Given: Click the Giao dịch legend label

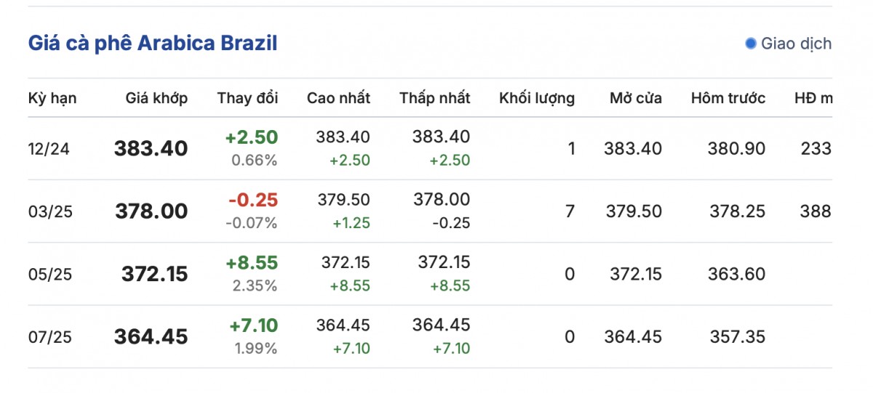Looking at the screenshot, I should tap(796, 44).
